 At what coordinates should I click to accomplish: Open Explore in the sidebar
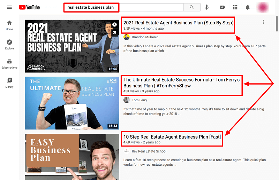9,45
